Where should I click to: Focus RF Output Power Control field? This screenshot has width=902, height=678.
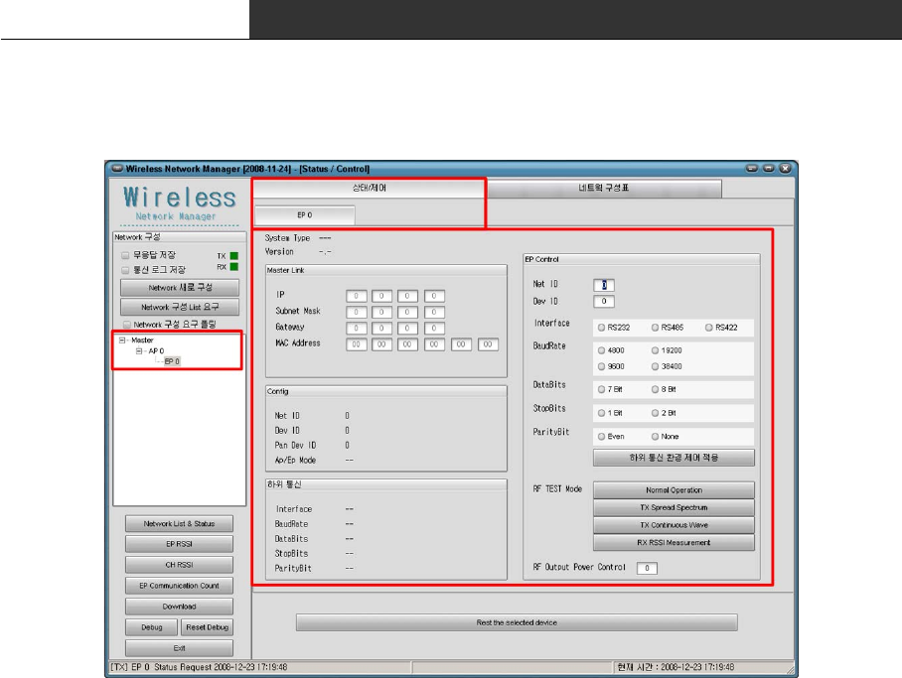[647, 568]
